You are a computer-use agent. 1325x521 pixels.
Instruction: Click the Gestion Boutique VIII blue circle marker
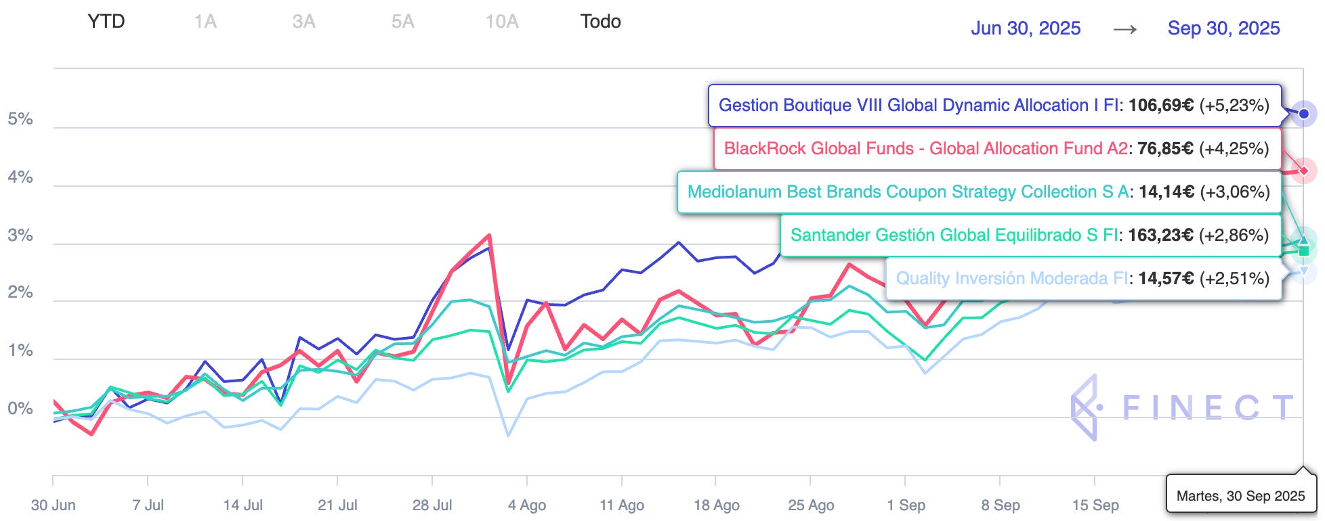pyautogui.click(x=1303, y=114)
